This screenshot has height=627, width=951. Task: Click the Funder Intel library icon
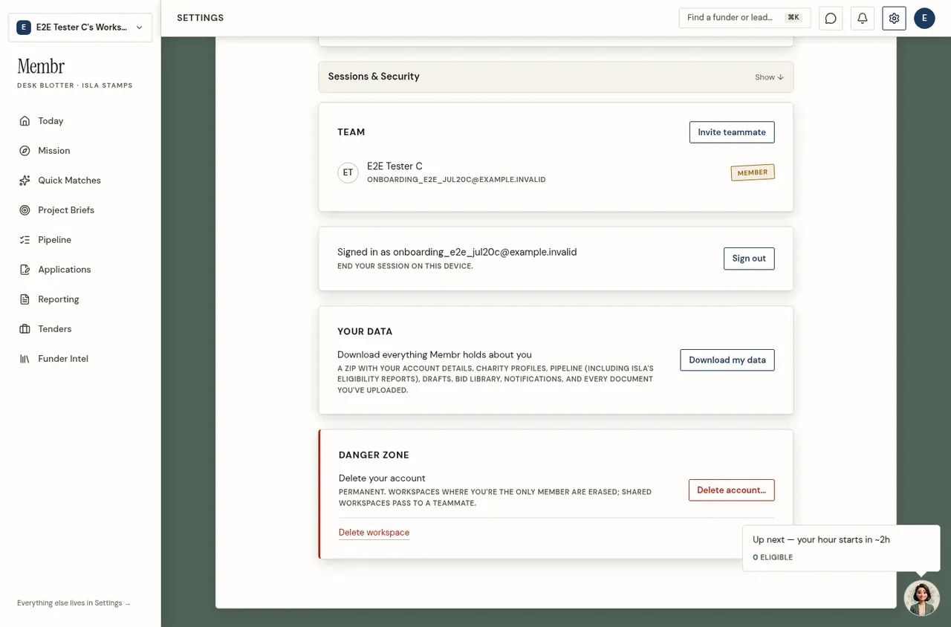[25, 359]
